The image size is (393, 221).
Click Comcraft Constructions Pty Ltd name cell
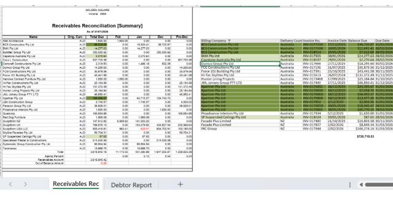pos(33,64)
